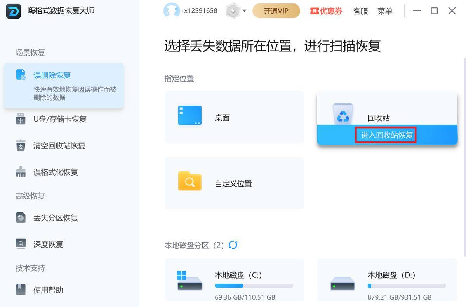Click the 开通VIP button
This screenshot has height=307, width=466.
(276, 11)
